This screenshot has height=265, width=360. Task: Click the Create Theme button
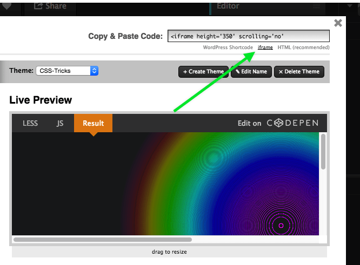tap(203, 72)
